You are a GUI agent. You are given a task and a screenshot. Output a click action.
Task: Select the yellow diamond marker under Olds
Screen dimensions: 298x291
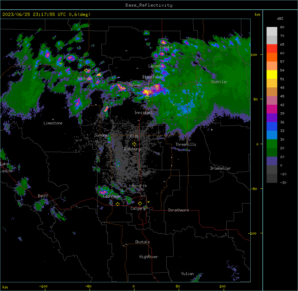coord(134,144)
